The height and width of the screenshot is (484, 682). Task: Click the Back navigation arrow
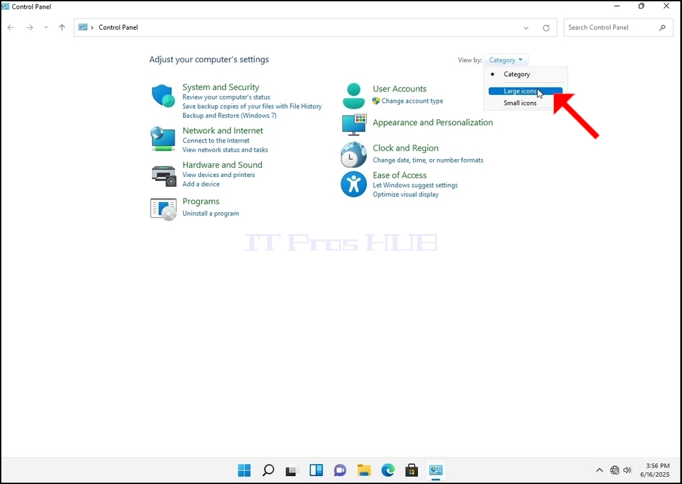click(x=11, y=27)
